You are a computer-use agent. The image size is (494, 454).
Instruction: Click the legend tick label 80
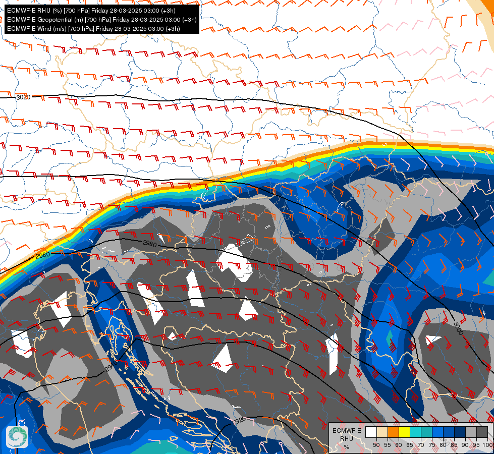pos(443,445)
